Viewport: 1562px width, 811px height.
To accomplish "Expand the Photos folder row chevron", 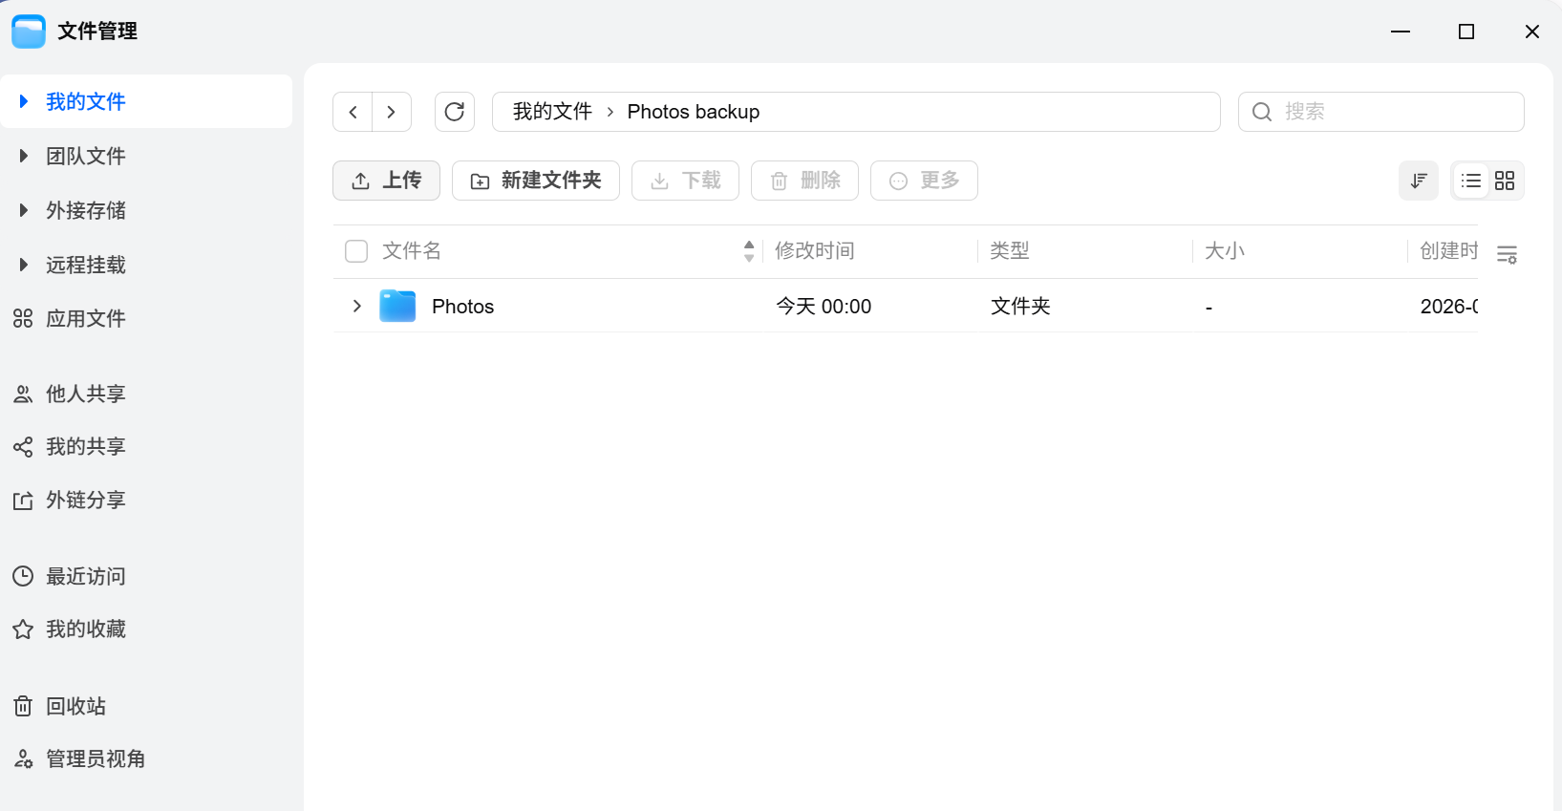I will click(x=356, y=306).
